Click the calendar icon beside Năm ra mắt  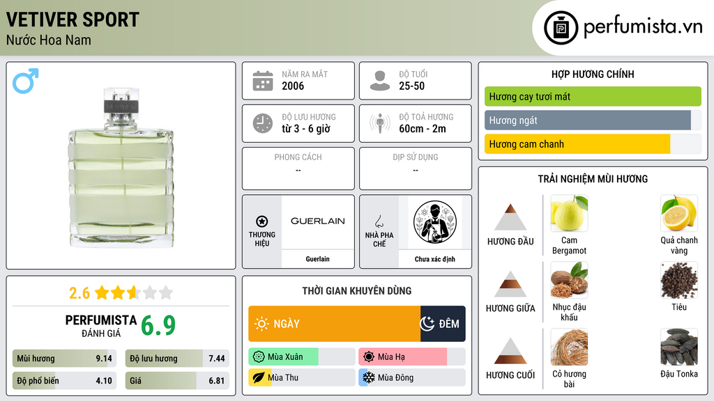click(x=263, y=81)
